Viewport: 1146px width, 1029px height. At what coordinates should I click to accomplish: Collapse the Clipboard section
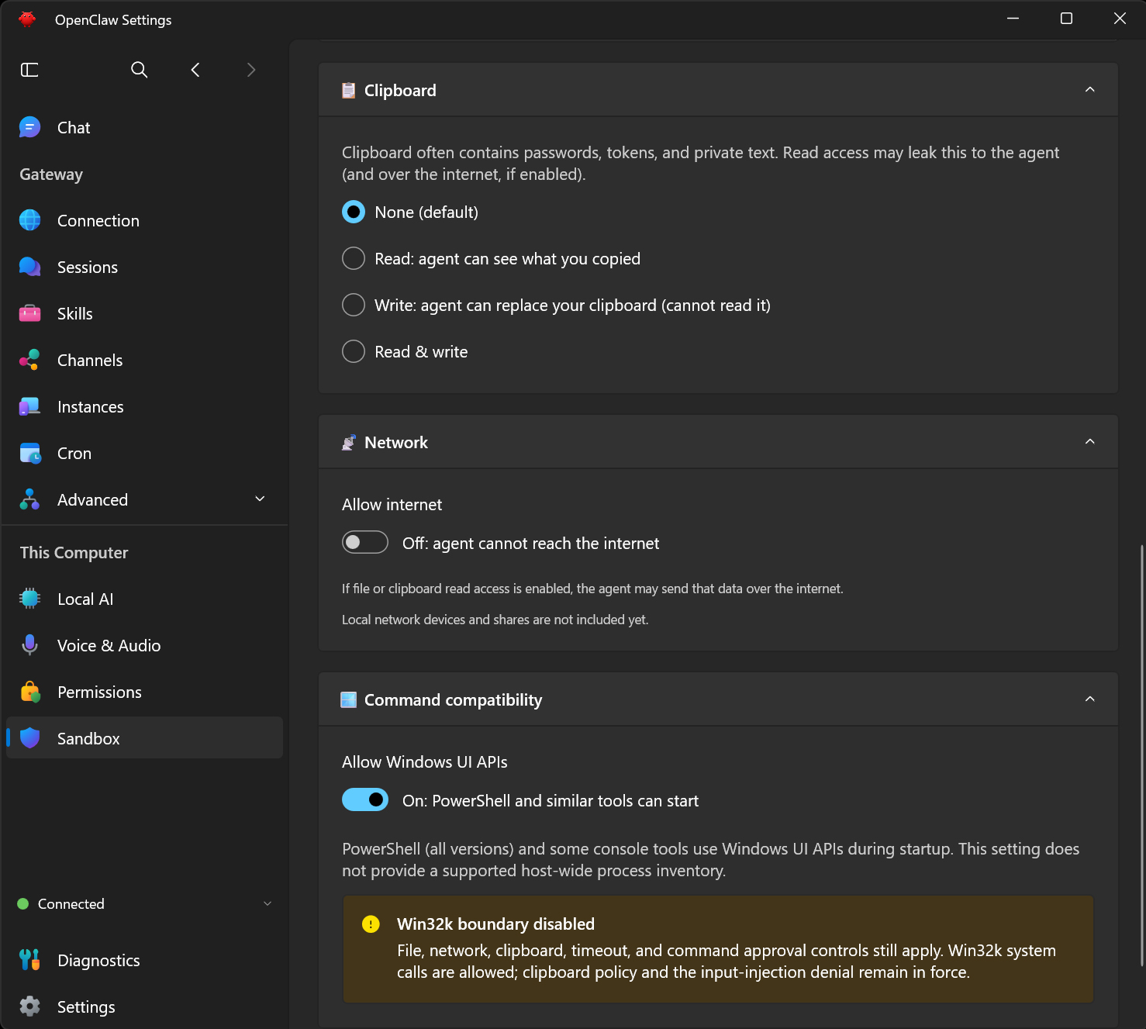(1089, 90)
